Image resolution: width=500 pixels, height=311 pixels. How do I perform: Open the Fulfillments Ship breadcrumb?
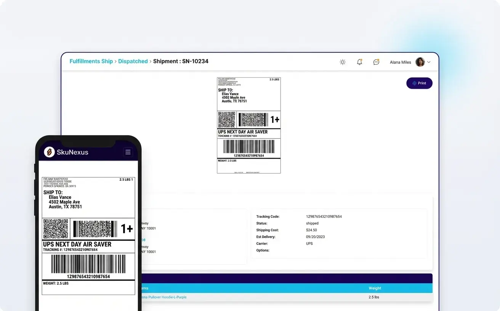click(91, 61)
